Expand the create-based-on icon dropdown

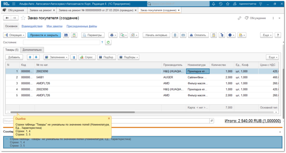tap(124, 35)
